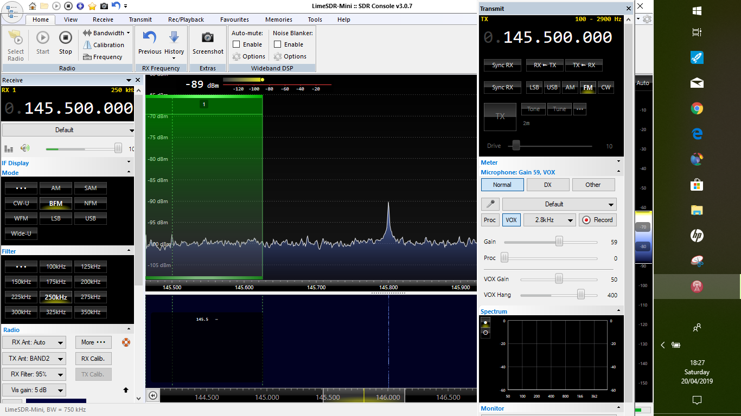Click the RX ► TX button
Image resolution: width=741 pixels, height=416 pixels.
point(545,65)
